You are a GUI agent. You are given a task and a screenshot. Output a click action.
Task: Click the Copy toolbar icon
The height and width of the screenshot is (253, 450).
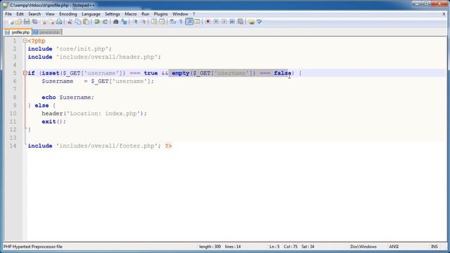point(78,22)
